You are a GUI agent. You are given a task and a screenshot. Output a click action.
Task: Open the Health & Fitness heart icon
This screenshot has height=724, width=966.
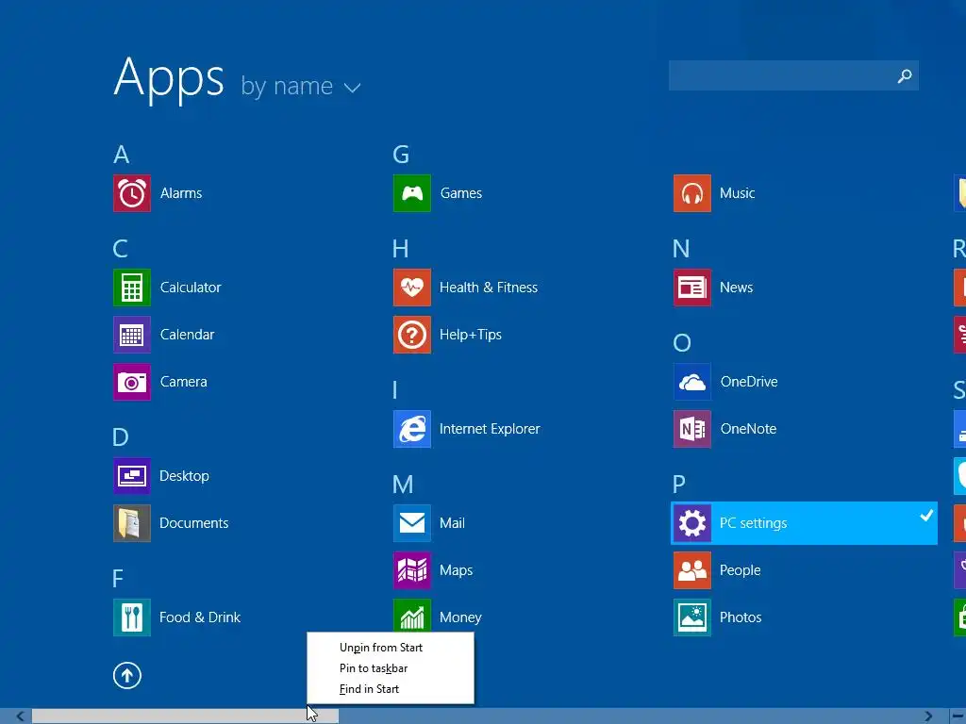pos(412,288)
